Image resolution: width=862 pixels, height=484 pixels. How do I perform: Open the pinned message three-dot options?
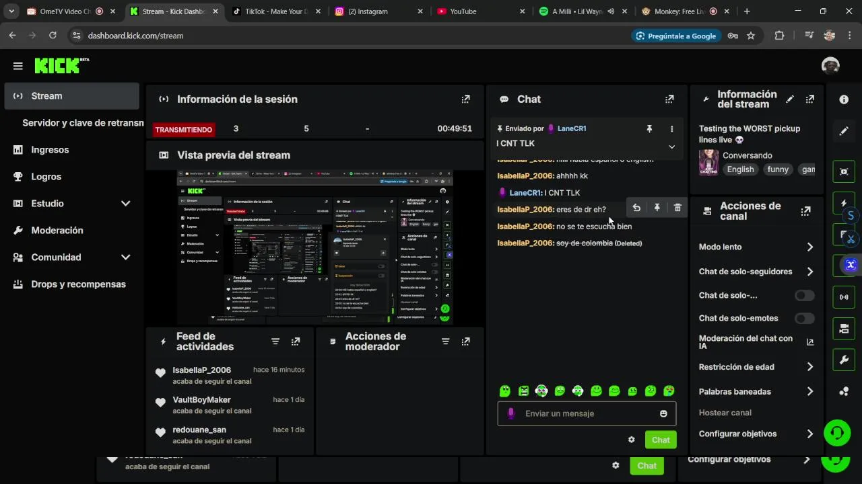click(x=671, y=129)
